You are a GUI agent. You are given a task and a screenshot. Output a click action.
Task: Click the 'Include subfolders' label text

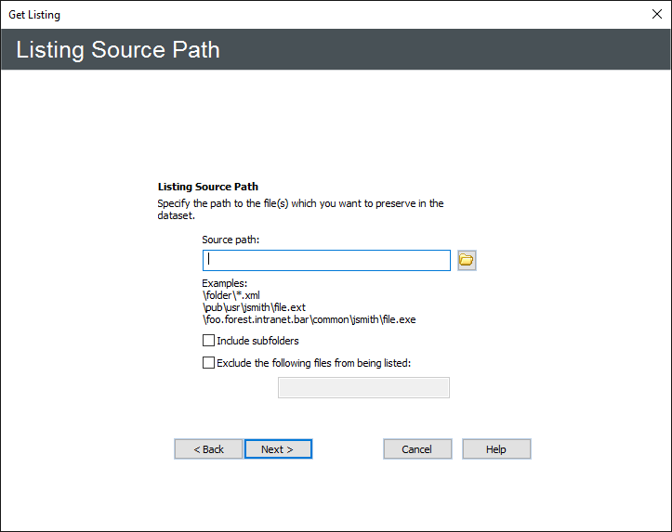tap(257, 341)
